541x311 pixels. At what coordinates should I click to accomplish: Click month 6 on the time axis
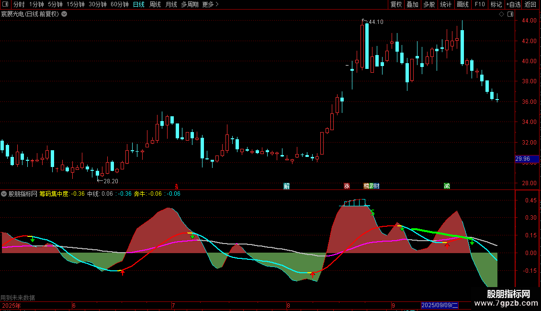(x=74, y=305)
